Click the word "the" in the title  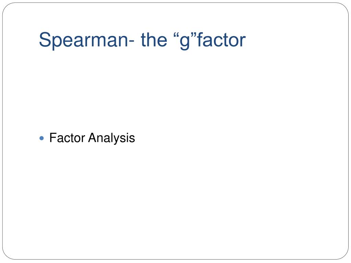click(154, 39)
